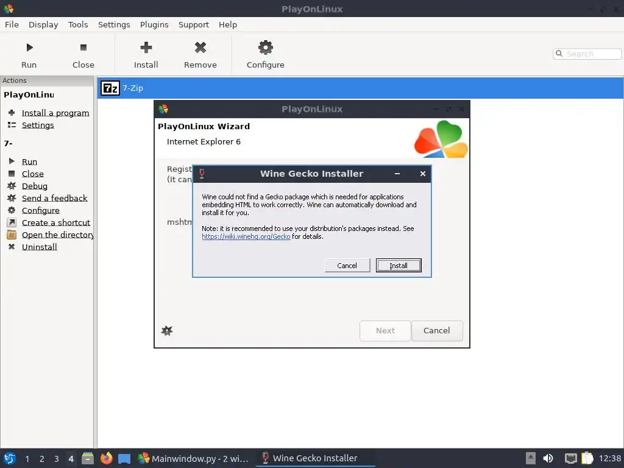Click the tray up-arrow icon before the speaker
This screenshot has width=624, height=468.
tap(531, 458)
